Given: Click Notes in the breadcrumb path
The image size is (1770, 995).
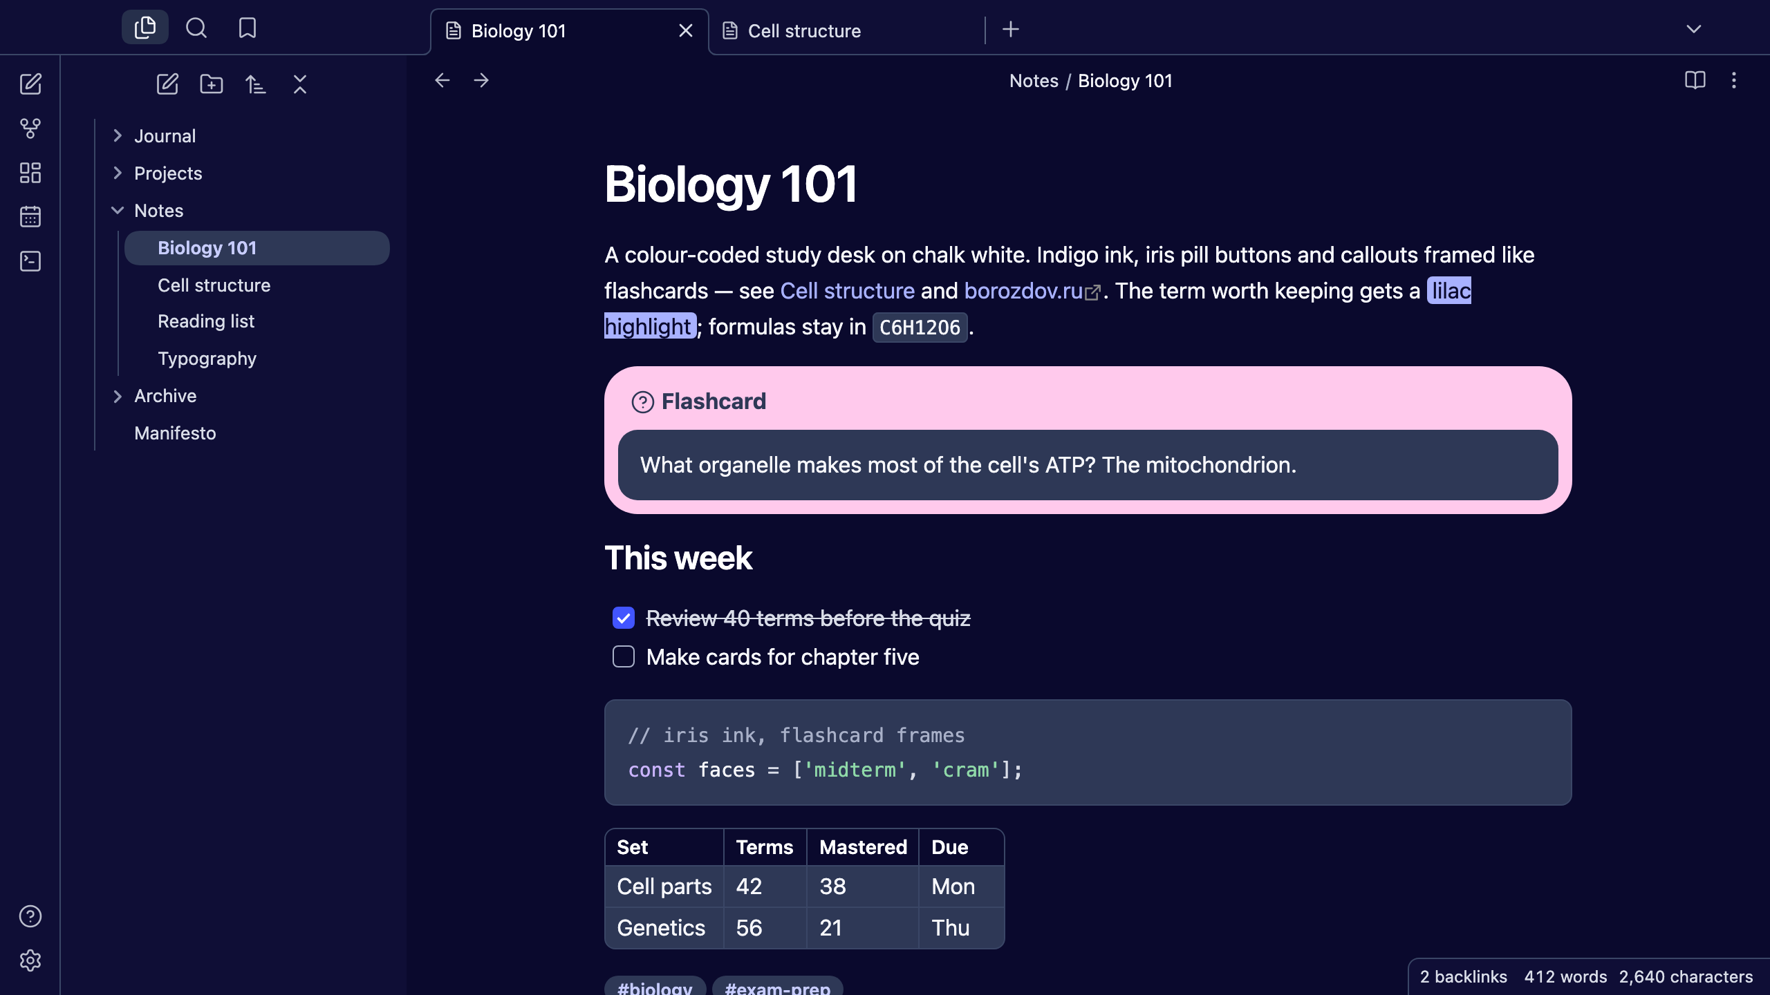Looking at the screenshot, I should tap(1034, 81).
